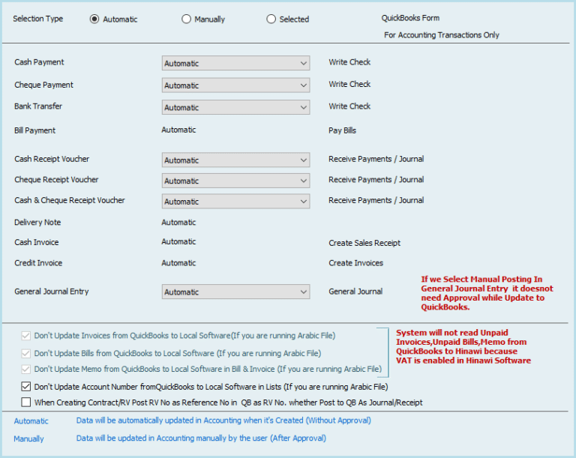Click the Automatic value next to Bill Payment
This screenshot has width=576, height=458.
[x=178, y=130]
